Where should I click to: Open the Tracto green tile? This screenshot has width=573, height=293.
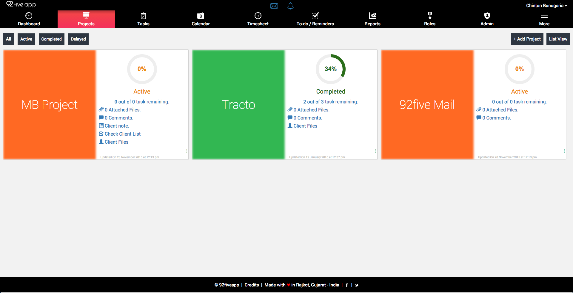pos(238,105)
